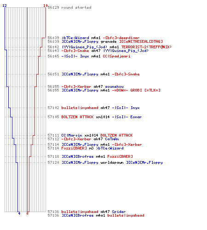Screen dimensions: 207x230
Task: Click CC|Spadjaari victim name
Action: [116, 56]
